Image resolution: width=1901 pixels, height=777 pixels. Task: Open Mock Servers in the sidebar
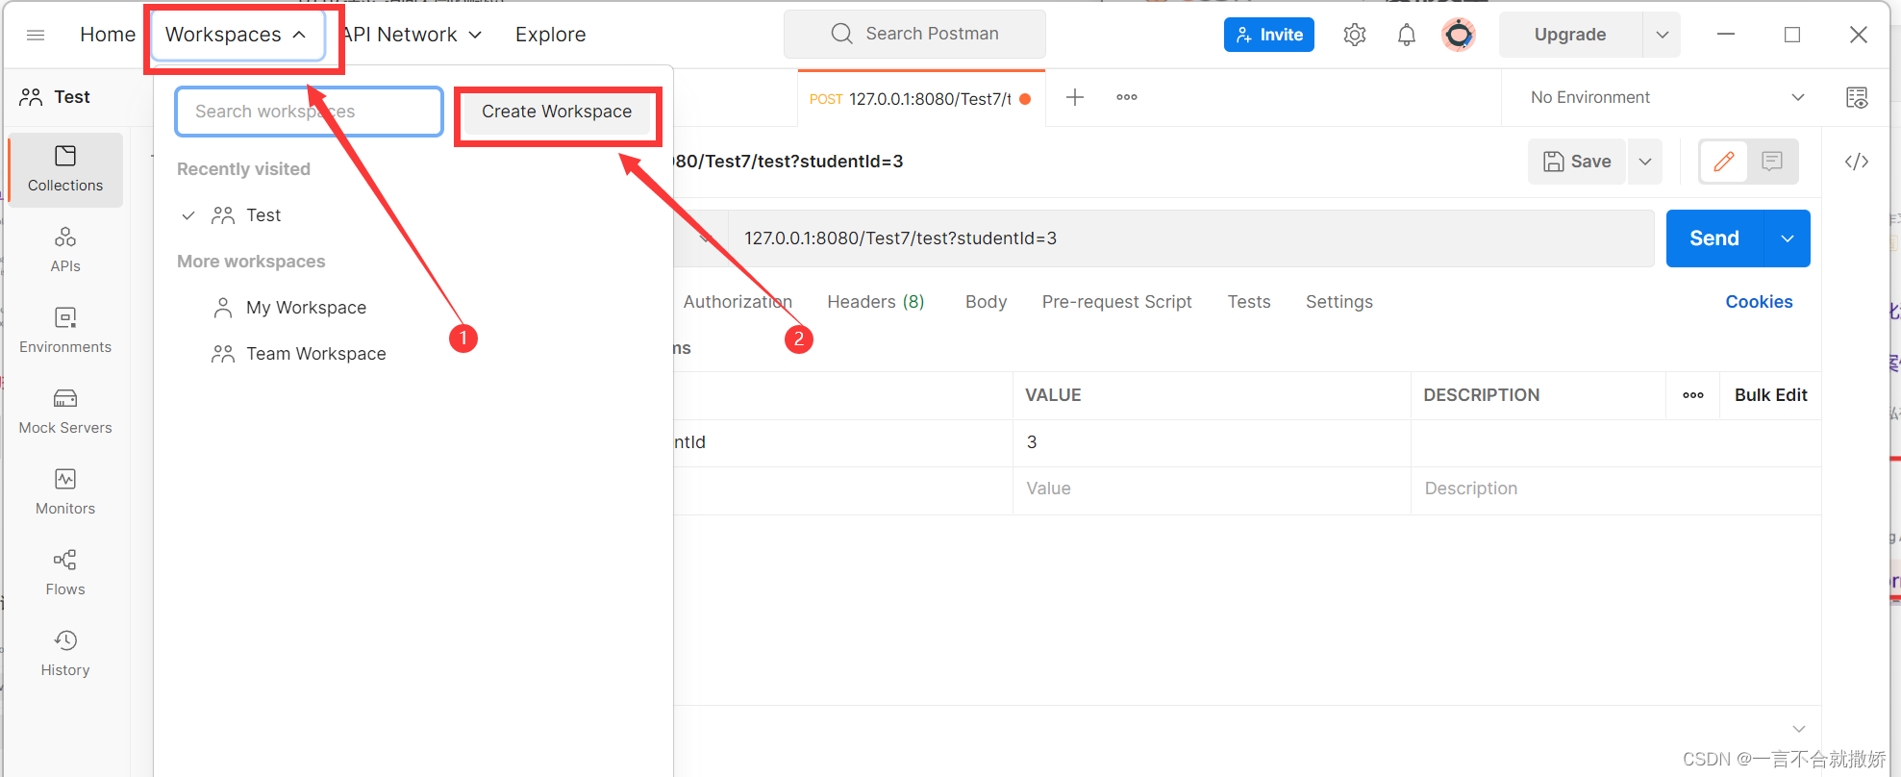coord(65,412)
